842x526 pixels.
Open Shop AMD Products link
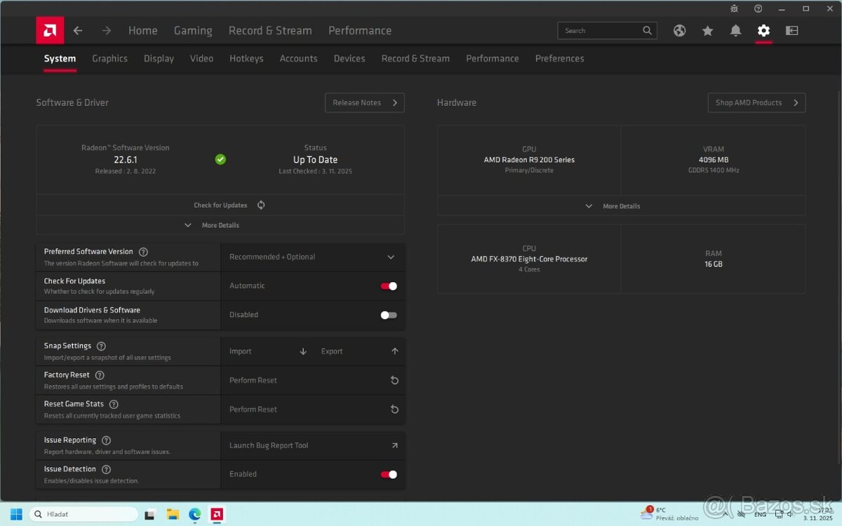click(756, 102)
